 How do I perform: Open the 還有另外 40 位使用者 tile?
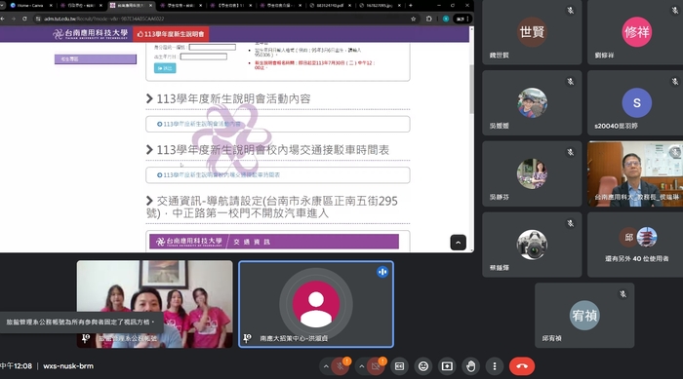click(x=635, y=245)
